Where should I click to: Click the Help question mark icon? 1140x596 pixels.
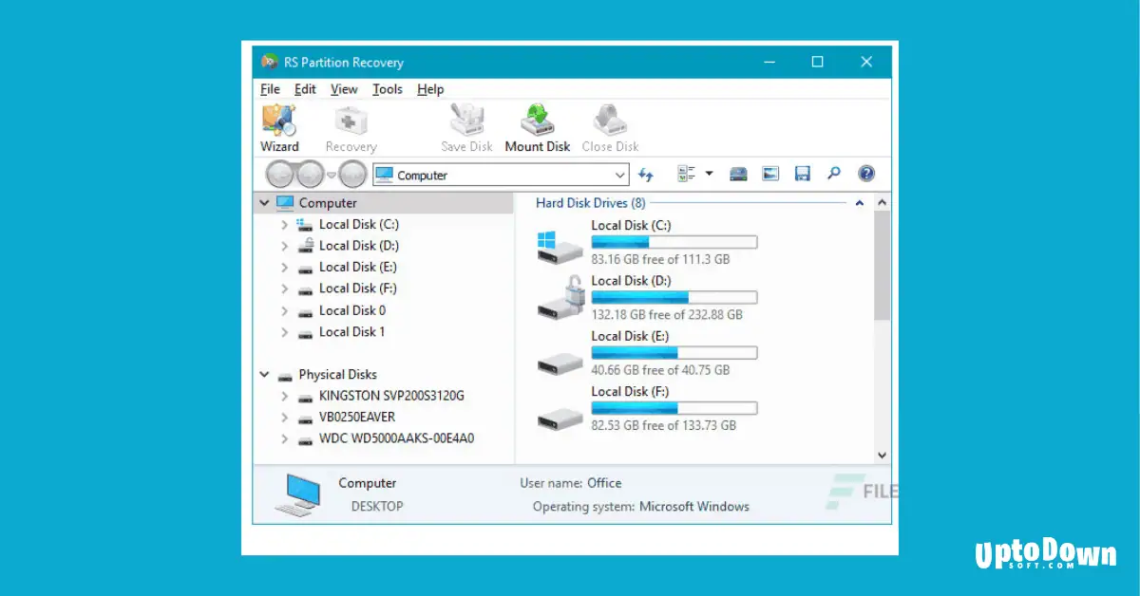[x=865, y=174]
